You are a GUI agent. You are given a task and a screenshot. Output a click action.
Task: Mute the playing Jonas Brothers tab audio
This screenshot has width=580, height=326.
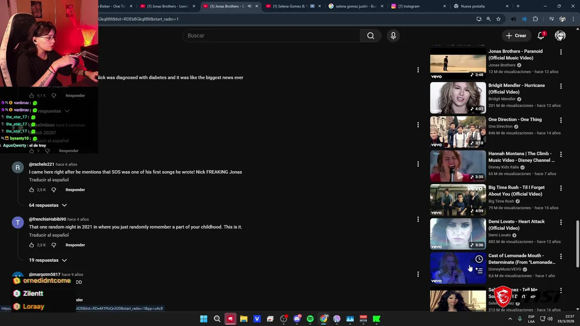[249, 6]
